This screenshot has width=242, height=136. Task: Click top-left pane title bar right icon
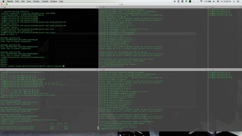tap(97, 7)
